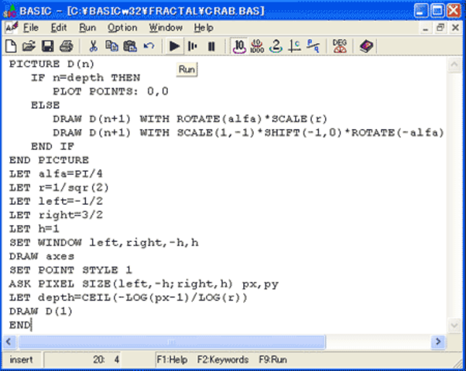Select the rational p/q mode icon
The image size is (466, 371).
coord(314,46)
